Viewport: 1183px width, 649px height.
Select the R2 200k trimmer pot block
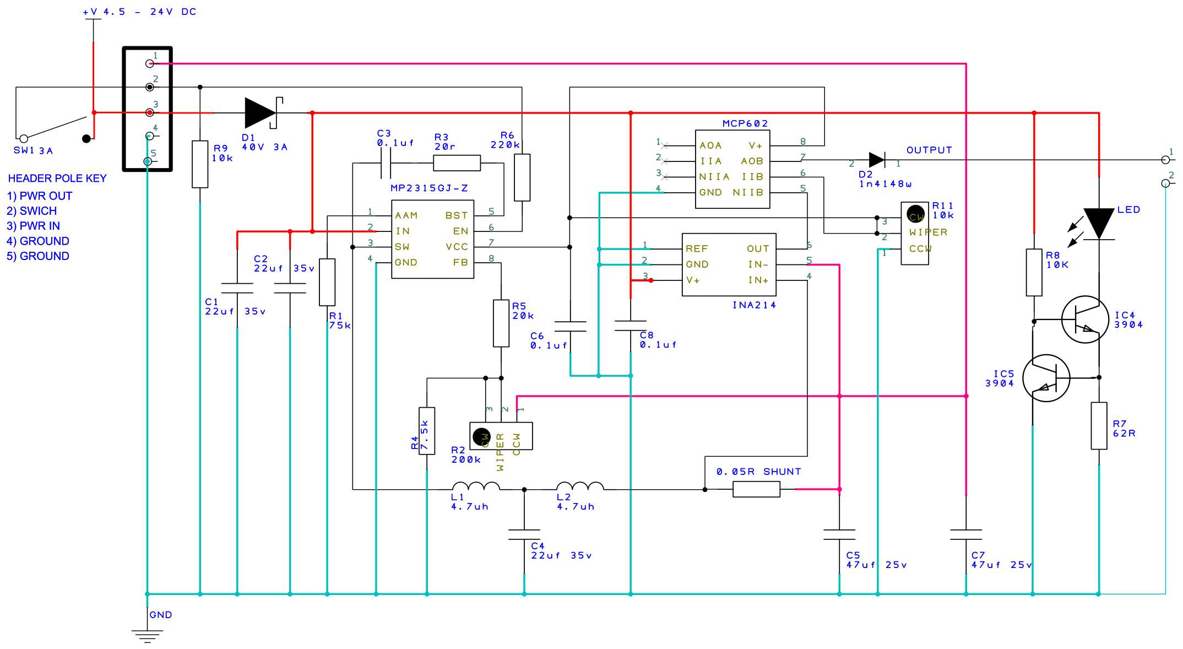pos(501,436)
